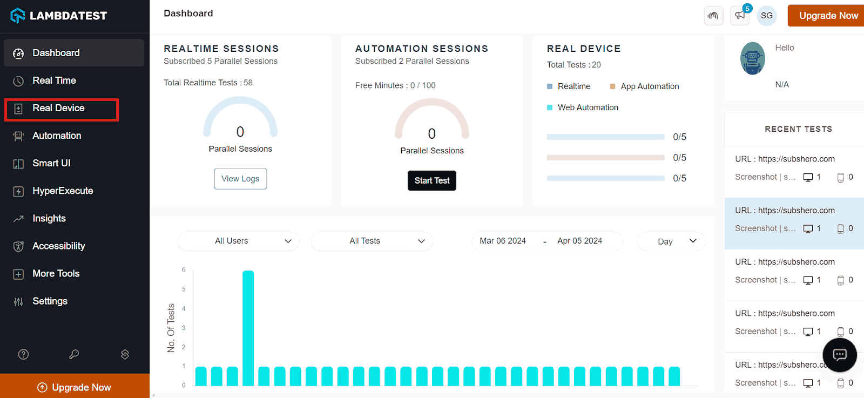Viewport: 864px width, 398px height.
Task: Click View Logs button
Action: 240,179
